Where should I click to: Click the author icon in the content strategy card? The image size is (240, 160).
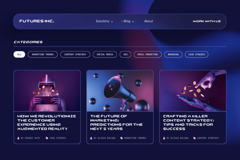pos(164,138)
